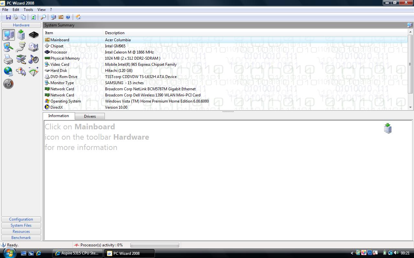Select the Printers icon in Hardware panel
Screen dimensions: 414x258
coord(8,59)
